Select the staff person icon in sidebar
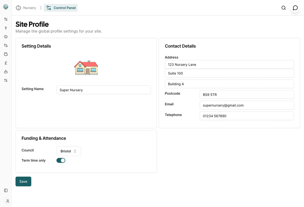 6,28
